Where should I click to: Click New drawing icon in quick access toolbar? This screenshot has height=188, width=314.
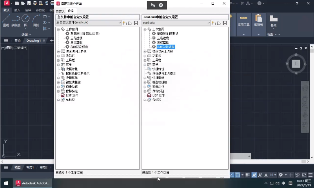tap(17, 3)
